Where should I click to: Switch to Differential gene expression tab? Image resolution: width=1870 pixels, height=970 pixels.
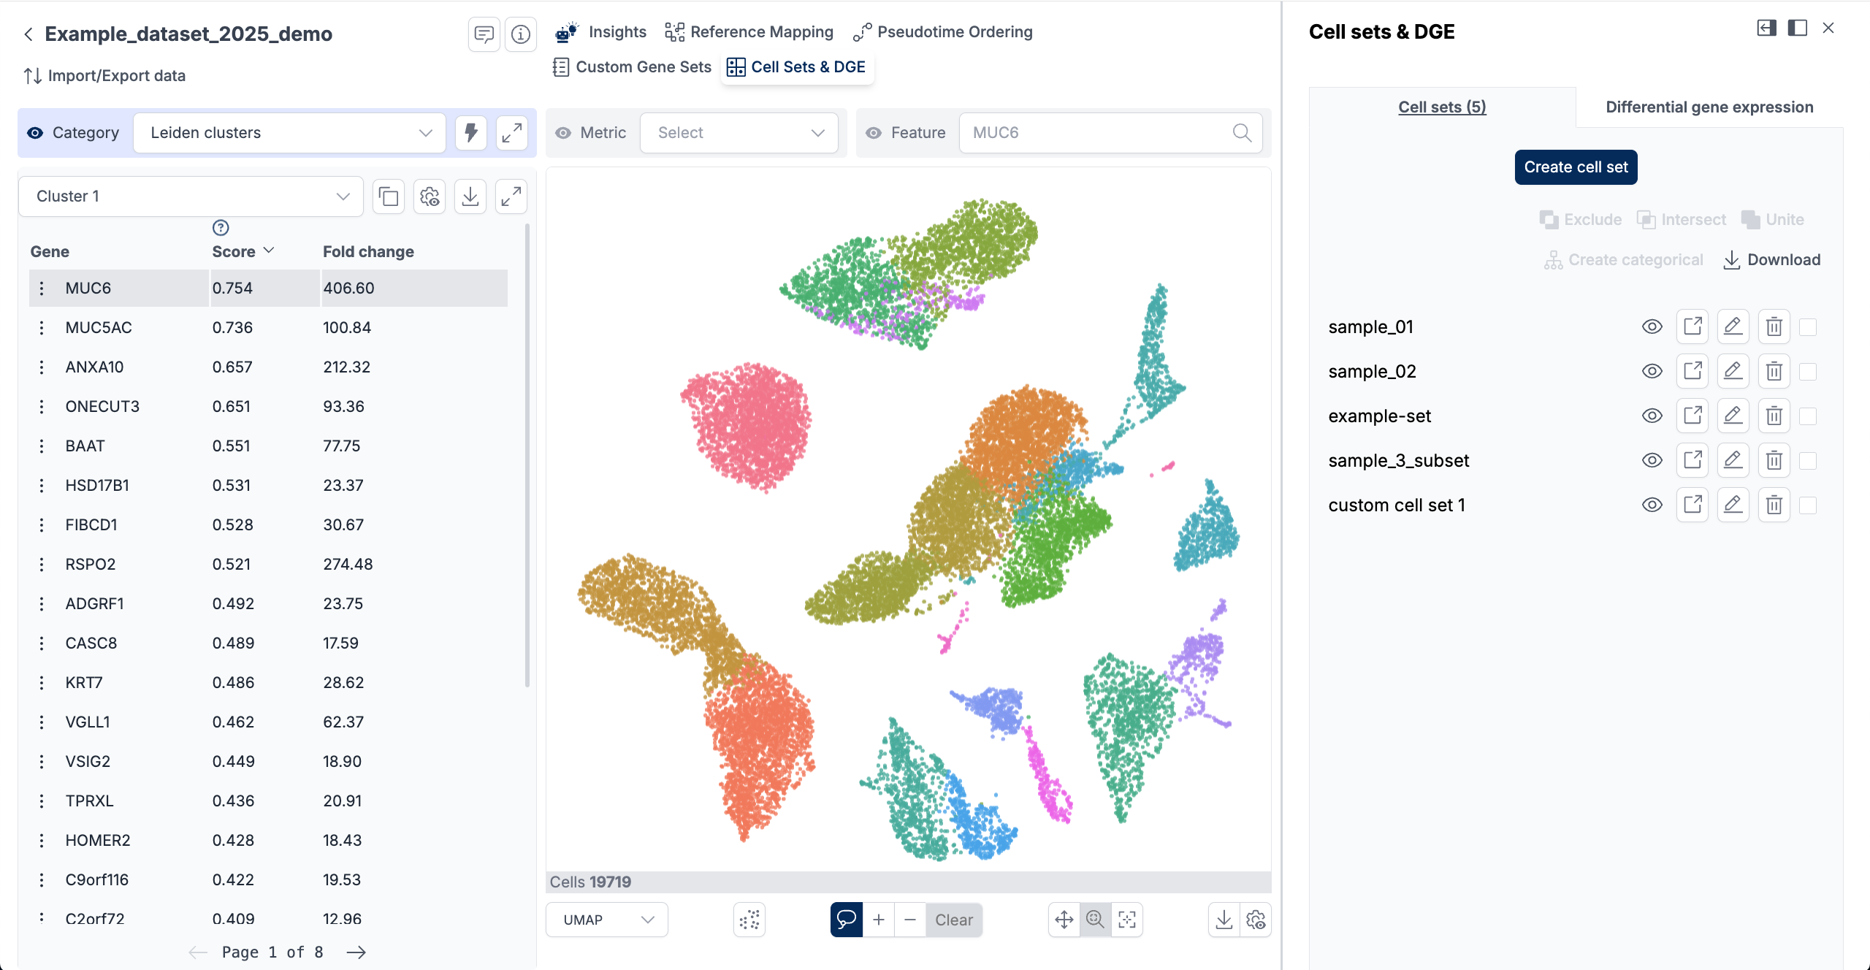[1709, 107]
